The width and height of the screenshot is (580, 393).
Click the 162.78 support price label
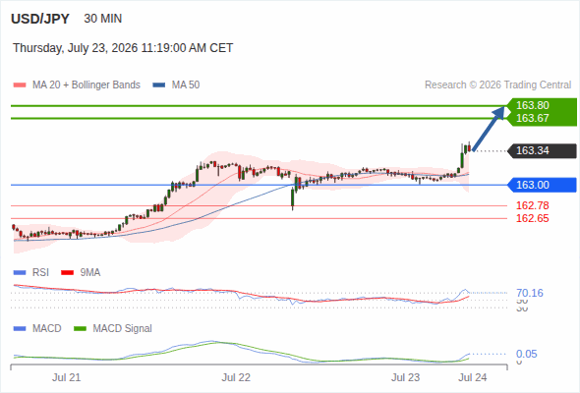[532, 205]
